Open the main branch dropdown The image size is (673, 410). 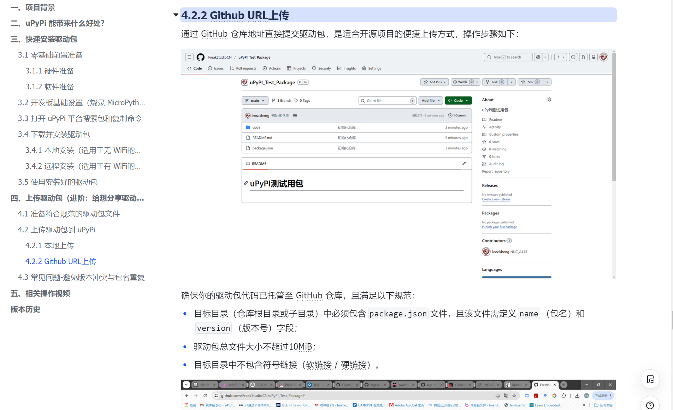[x=255, y=101]
